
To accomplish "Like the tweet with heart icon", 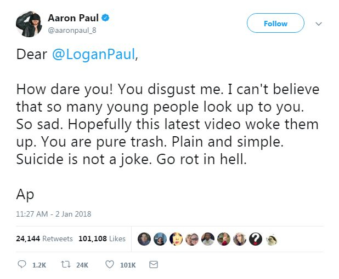I will pyautogui.click(x=109, y=265).
